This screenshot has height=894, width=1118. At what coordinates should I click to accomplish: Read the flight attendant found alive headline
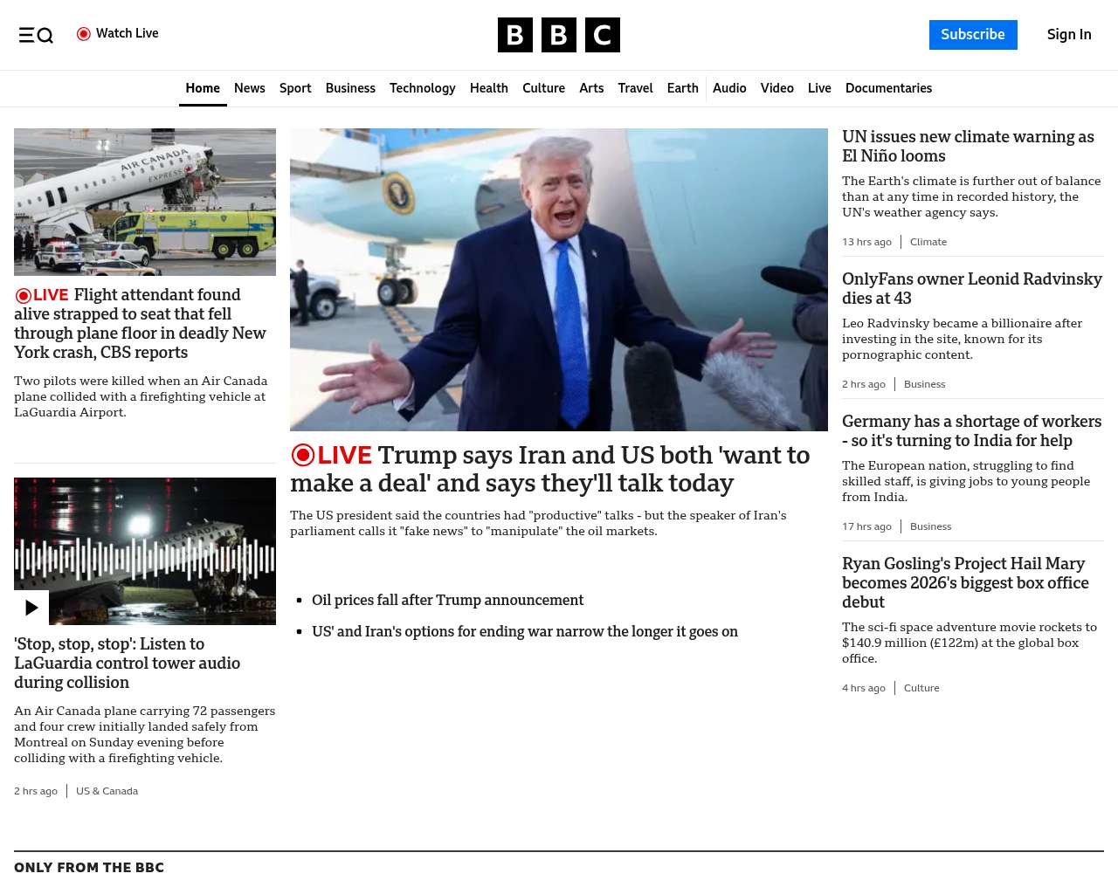click(x=140, y=324)
